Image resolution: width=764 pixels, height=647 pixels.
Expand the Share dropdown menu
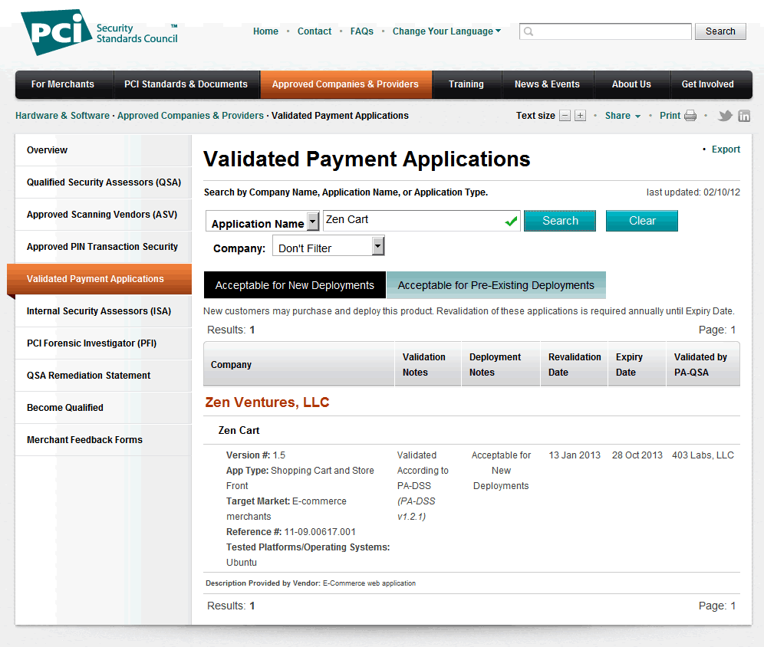coord(622,116)
